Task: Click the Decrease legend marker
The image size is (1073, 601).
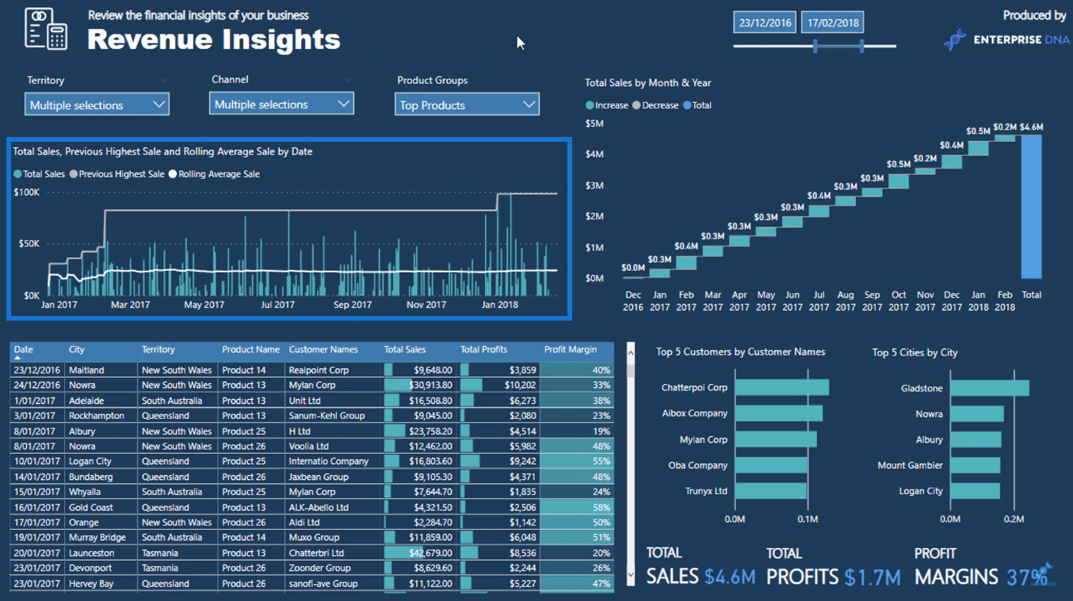Action: [636, 105]
